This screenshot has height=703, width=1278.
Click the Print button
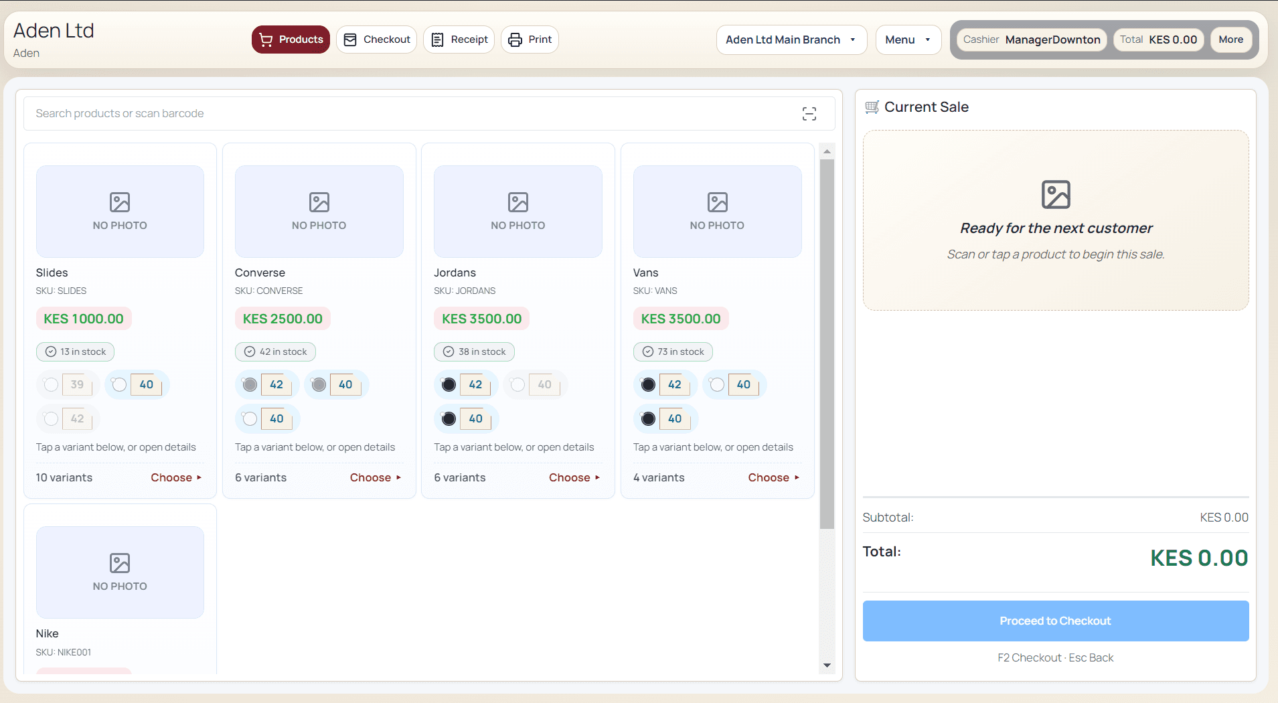coord(530,40)
